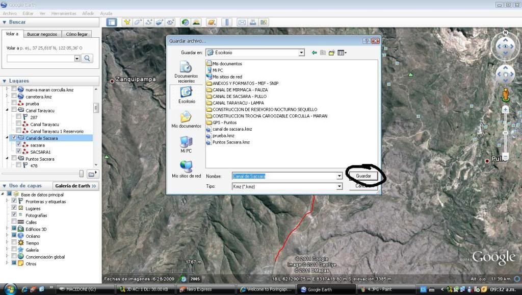This screenshot has height=295, width=522.
Task: Uncheck the Fotografías layer checkbox
Action: coord(14,215)
